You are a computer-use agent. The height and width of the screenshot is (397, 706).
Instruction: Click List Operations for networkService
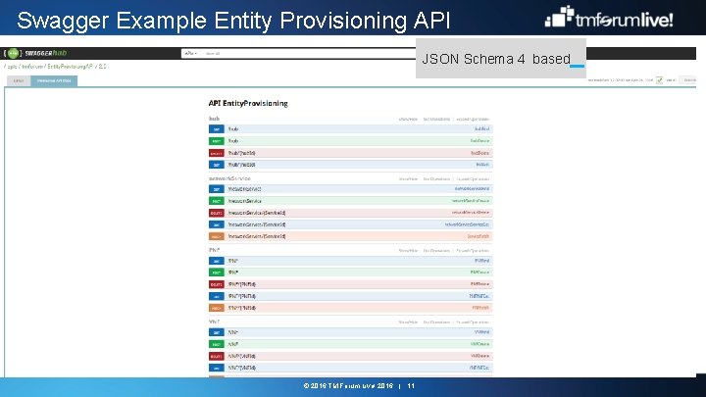[x=436, y=179]
